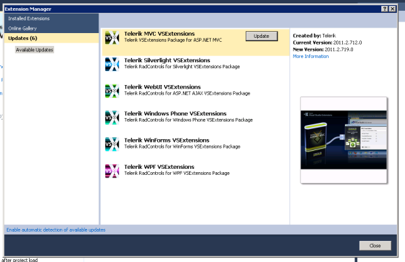This screenshot has width=405, height=262.
Task: Click the Telerik MVC VSExtensions icon
Action: (112, 38)
